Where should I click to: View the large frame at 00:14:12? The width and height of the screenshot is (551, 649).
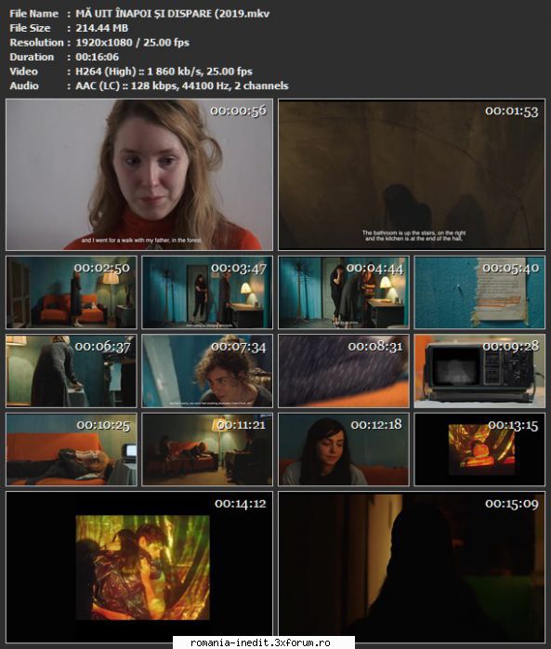(x=139, y=567)
